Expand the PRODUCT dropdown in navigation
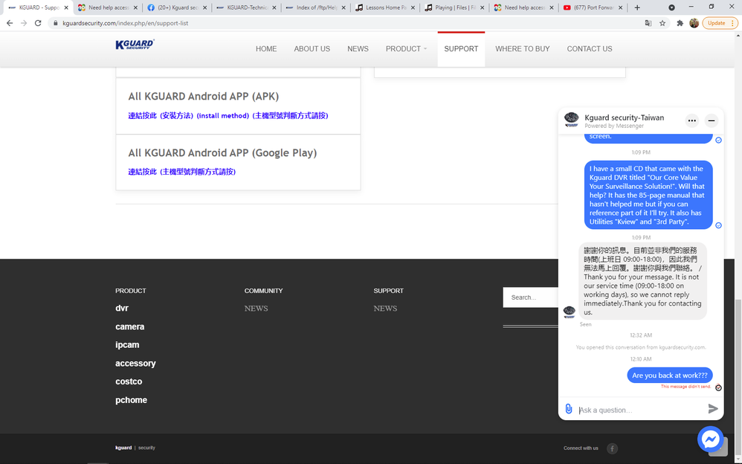Viewport: 742px width, 464px height. pyautogui.click(x=406, y=49)
